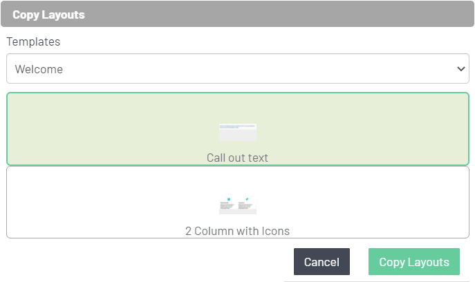This screenshot has width=475, height=282.
Task: Click the right icon in the 2 Column thumbnail
Action: click(x=247, y=199)
